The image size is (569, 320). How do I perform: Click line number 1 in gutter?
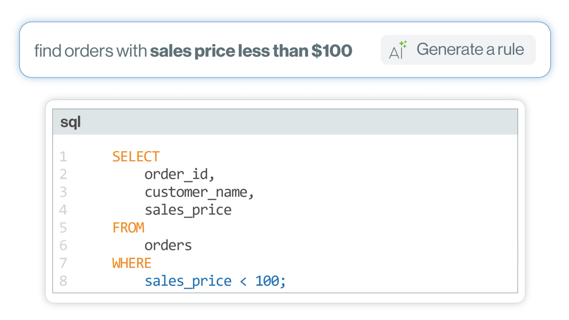coord(63,157)
